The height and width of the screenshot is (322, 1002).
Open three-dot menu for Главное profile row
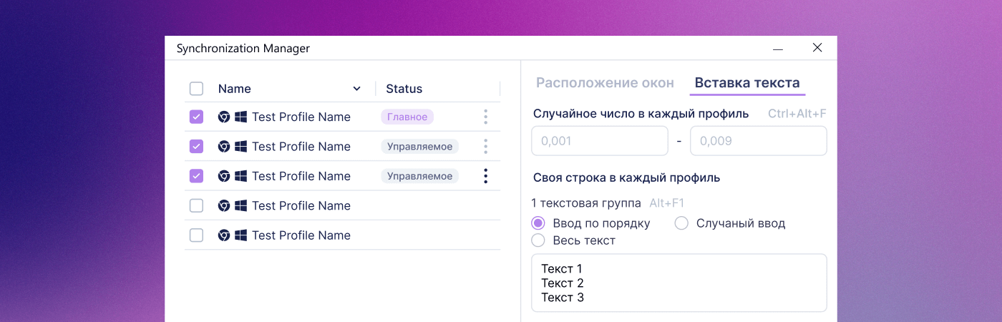485,117
